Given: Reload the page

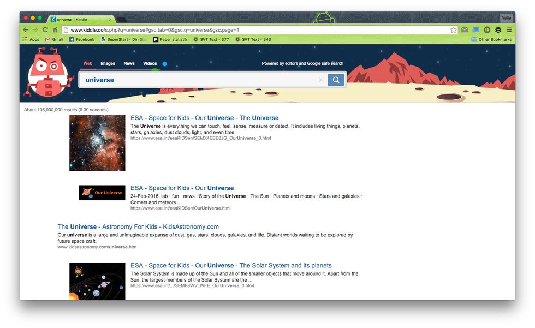Looking at the screenshot, I should pos(45,30).
